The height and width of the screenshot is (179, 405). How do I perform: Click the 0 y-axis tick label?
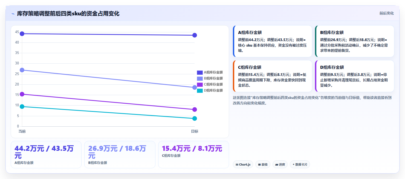click(18, 126)
